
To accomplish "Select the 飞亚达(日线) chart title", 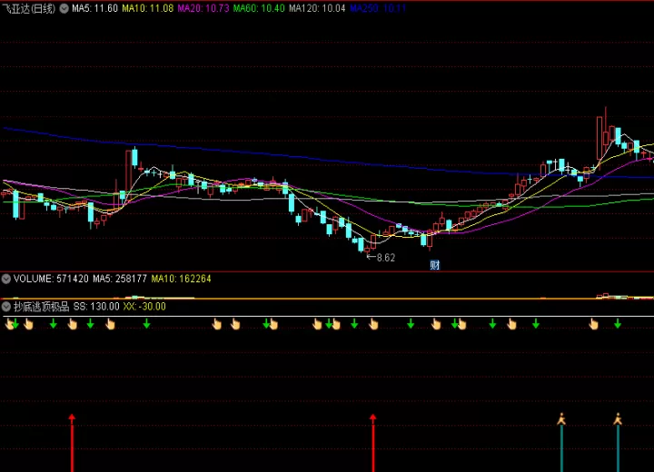I will [28, 8].
